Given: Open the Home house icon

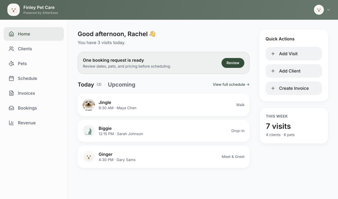Looking at the screenshot, I should (x=11, y=34).
